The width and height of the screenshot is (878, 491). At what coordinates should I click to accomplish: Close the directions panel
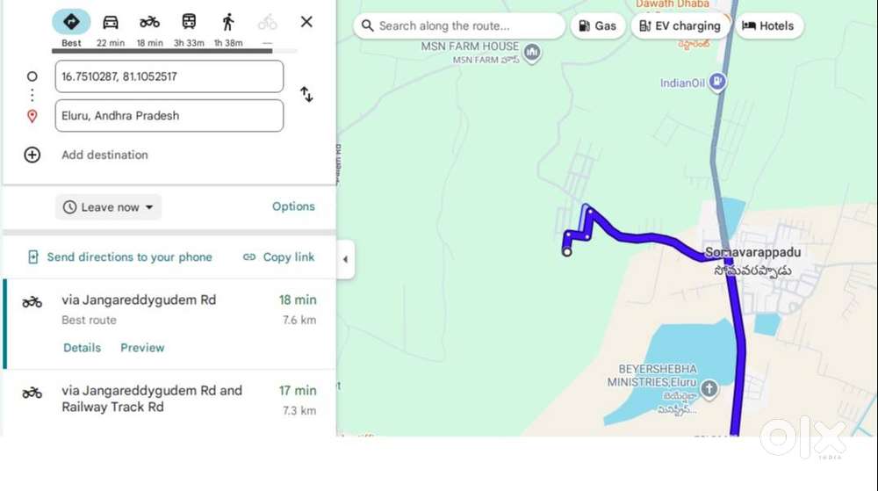pos(306,22)
